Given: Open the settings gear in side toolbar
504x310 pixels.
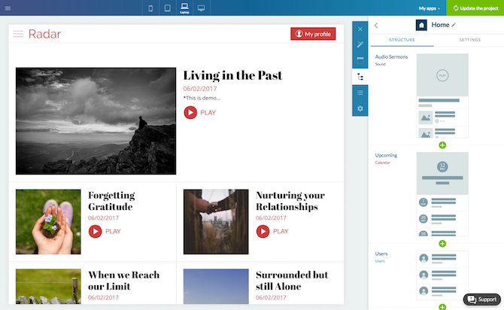Looking at the screenshot, I should pyautogui.click(x=360, y=108).
